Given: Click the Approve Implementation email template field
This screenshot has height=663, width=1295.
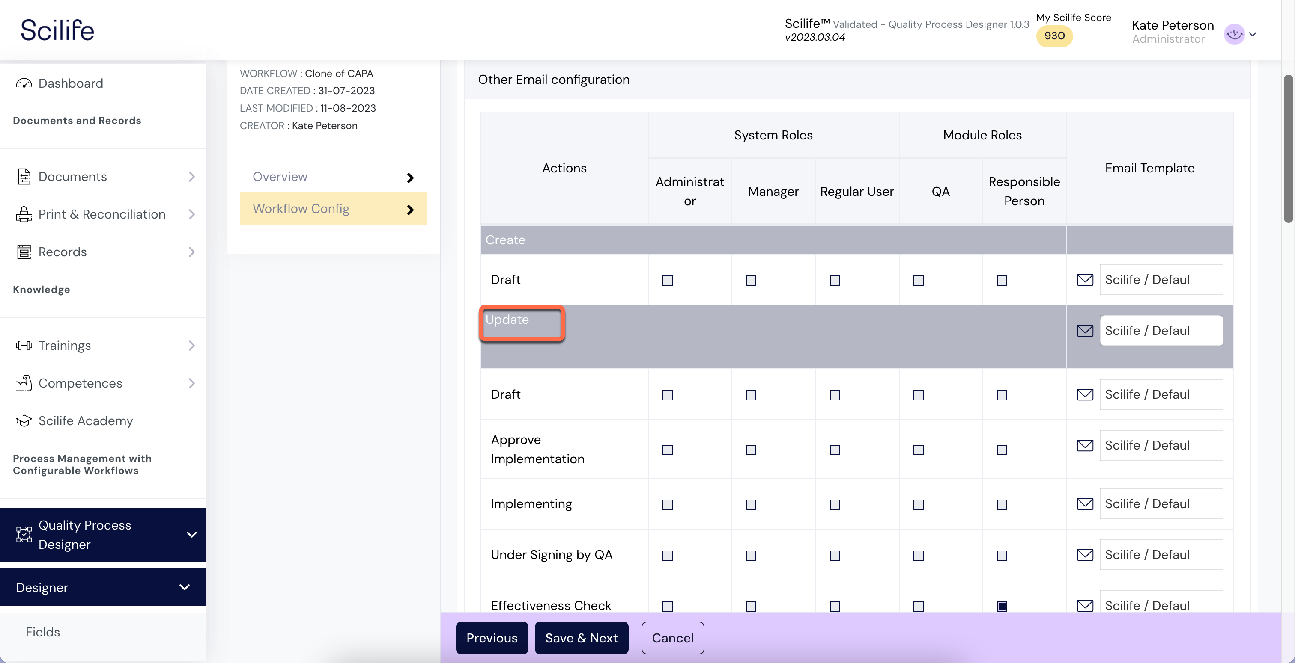Looking at the screenshot, I should click(x=1161, y=445).
